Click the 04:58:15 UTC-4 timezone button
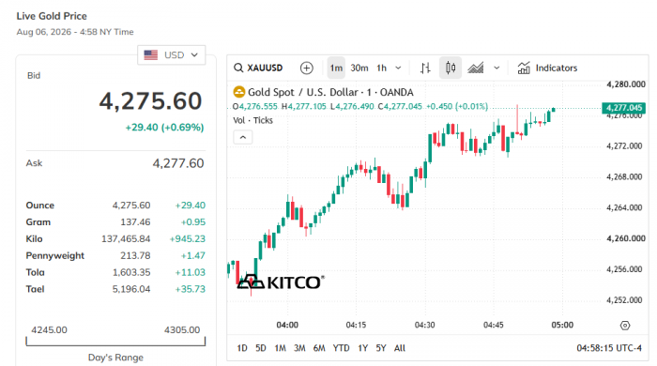The image size is (657, 366). point(609,348)
